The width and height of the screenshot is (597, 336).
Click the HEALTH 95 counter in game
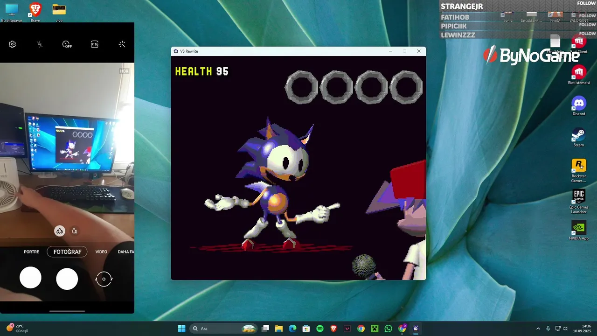[202, 71]
